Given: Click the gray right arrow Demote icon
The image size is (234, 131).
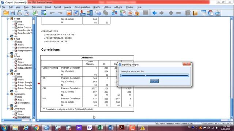Looking at the screenshot, I should pos(162,13).
